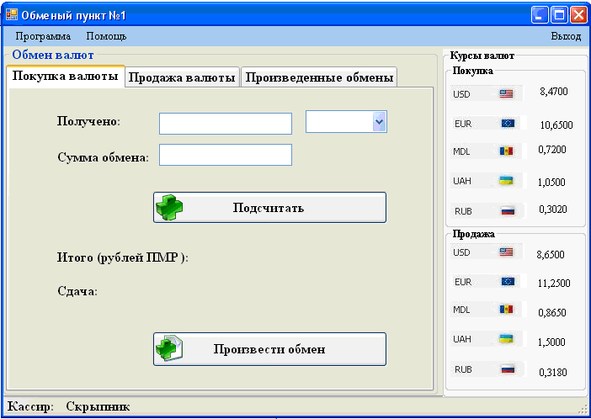
Task: Click the Произвести обмен button
Action: [x=270, y=349]
